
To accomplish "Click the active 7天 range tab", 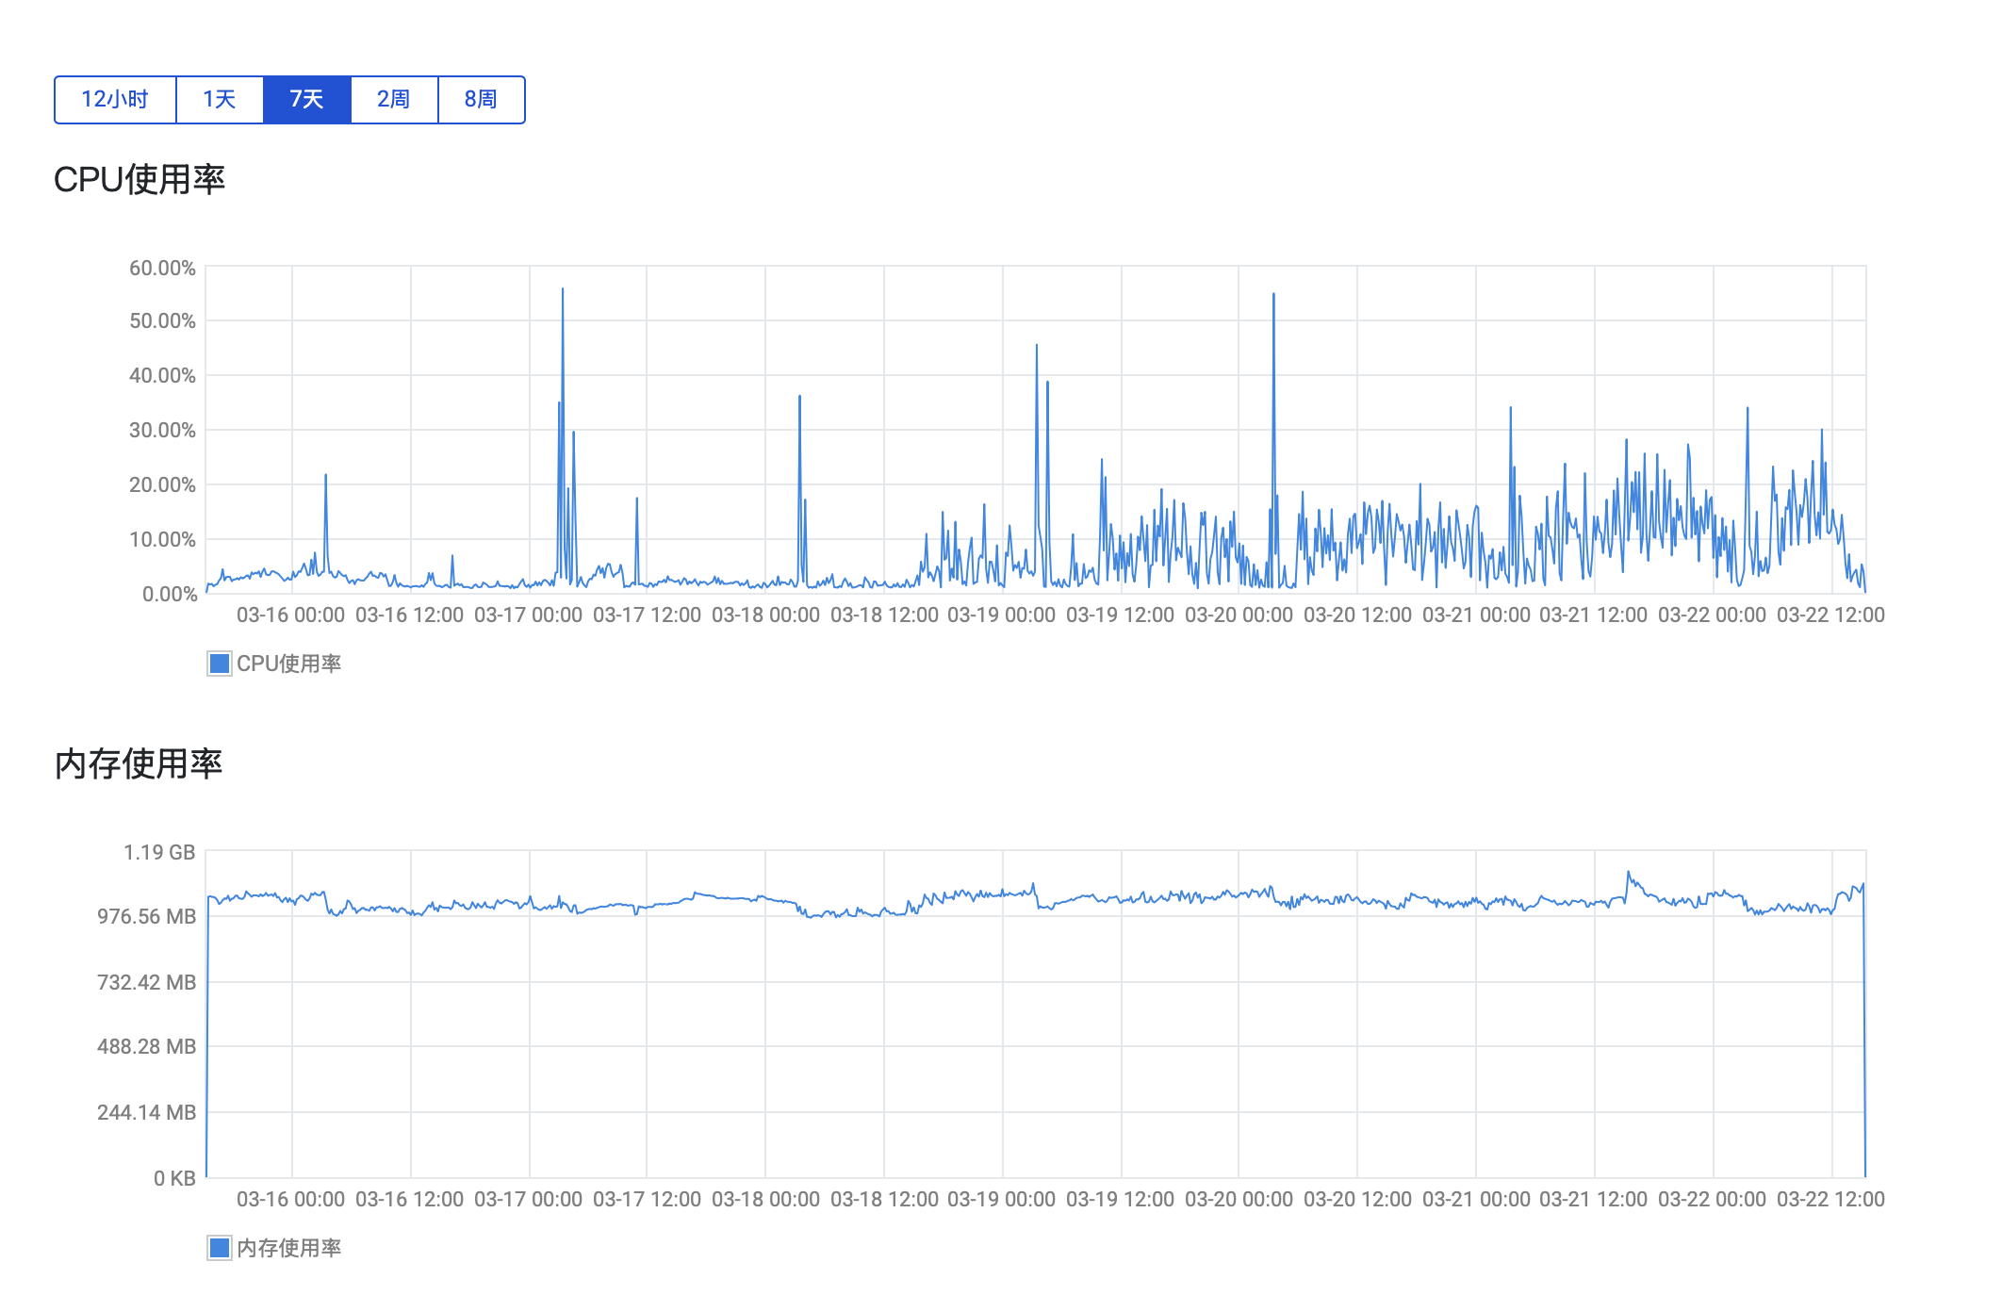I will point(306,100).
